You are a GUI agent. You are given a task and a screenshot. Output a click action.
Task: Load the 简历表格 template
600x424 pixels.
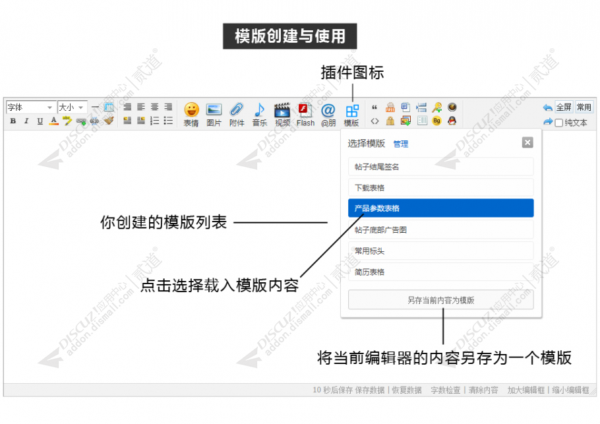coord(441,272)
